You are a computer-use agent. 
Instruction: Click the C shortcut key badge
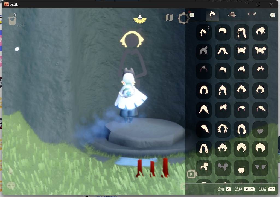272,15
